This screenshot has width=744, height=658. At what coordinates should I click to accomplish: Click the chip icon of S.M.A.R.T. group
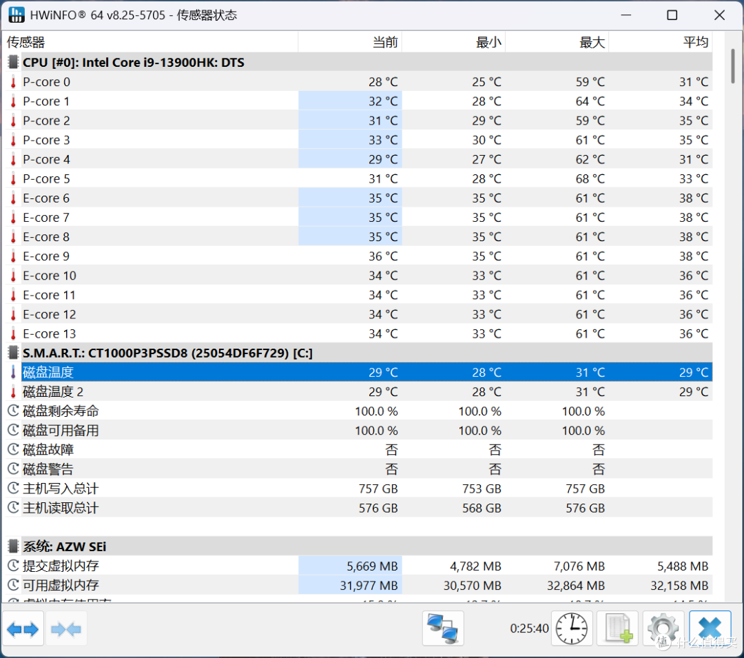13,353
